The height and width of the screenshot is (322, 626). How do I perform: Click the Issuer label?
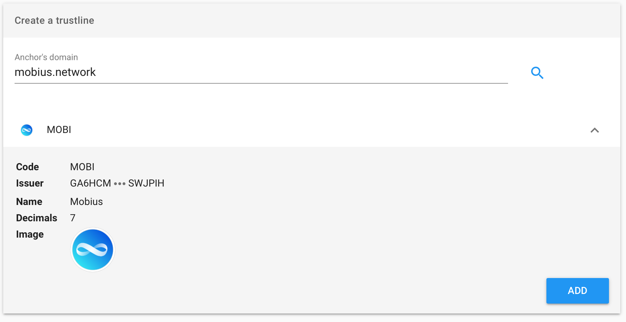click(x=30, y=183)
